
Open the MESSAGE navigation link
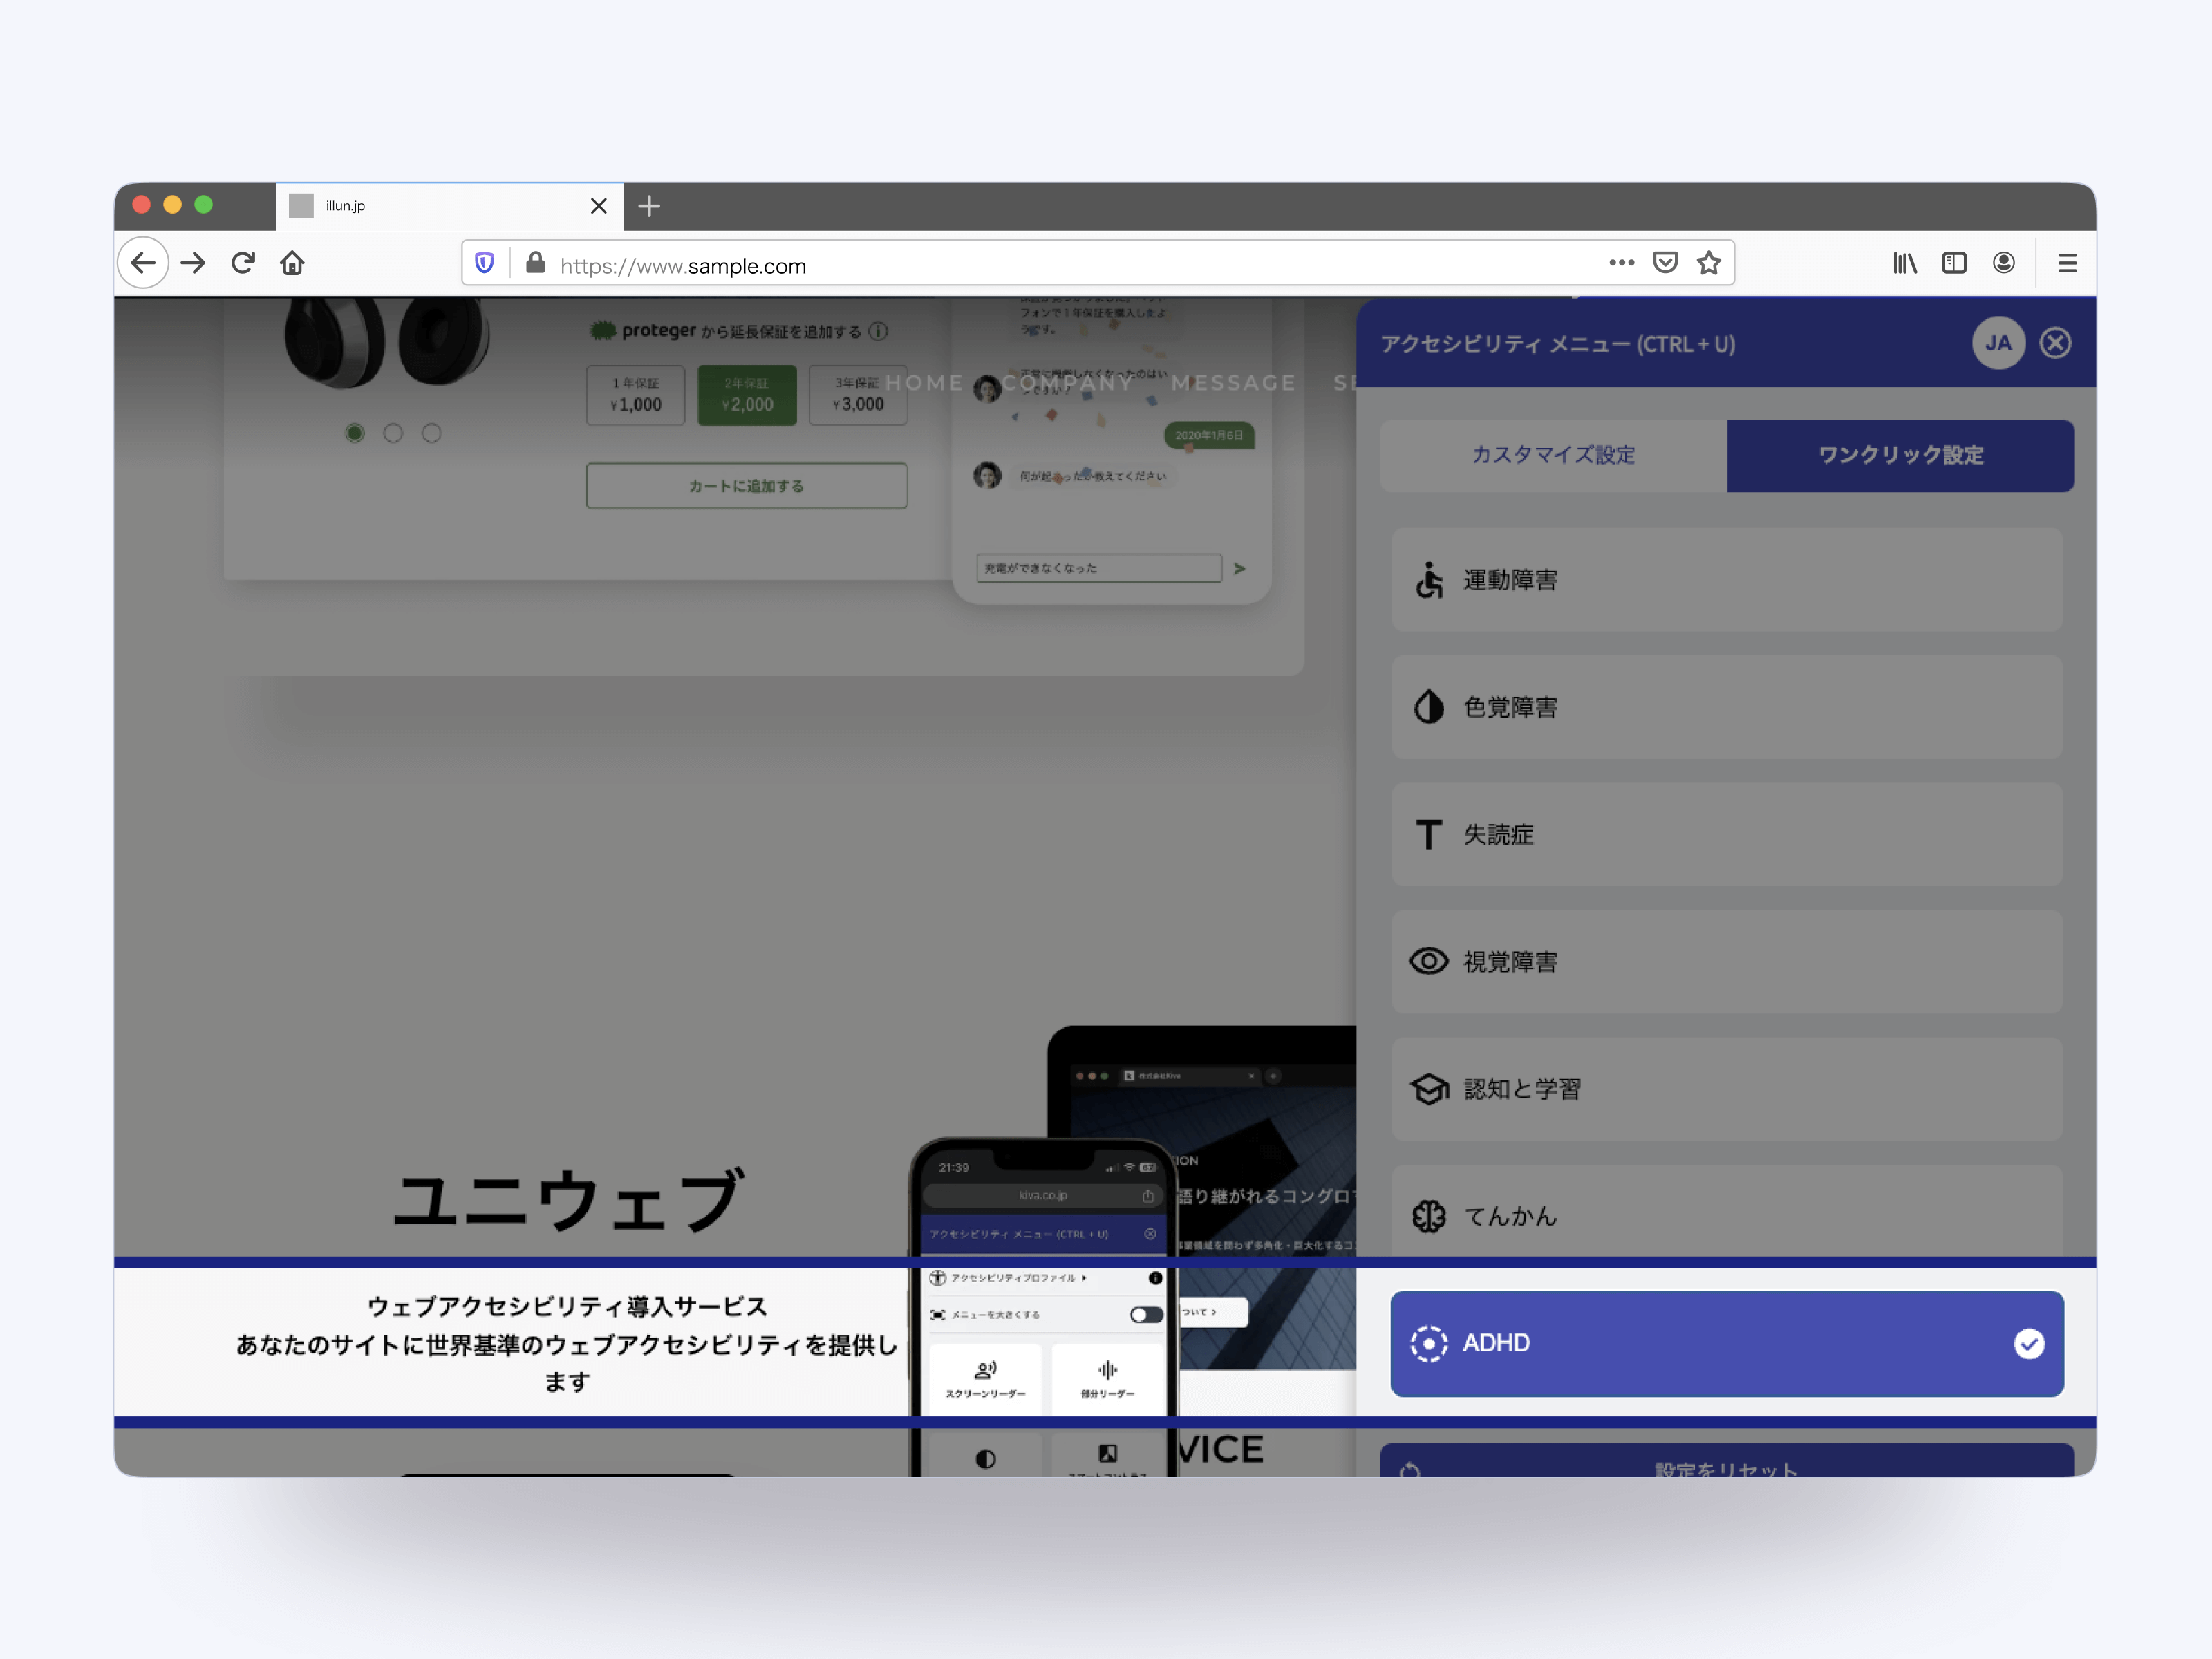pyautogui.click(x=1233, y=382)
